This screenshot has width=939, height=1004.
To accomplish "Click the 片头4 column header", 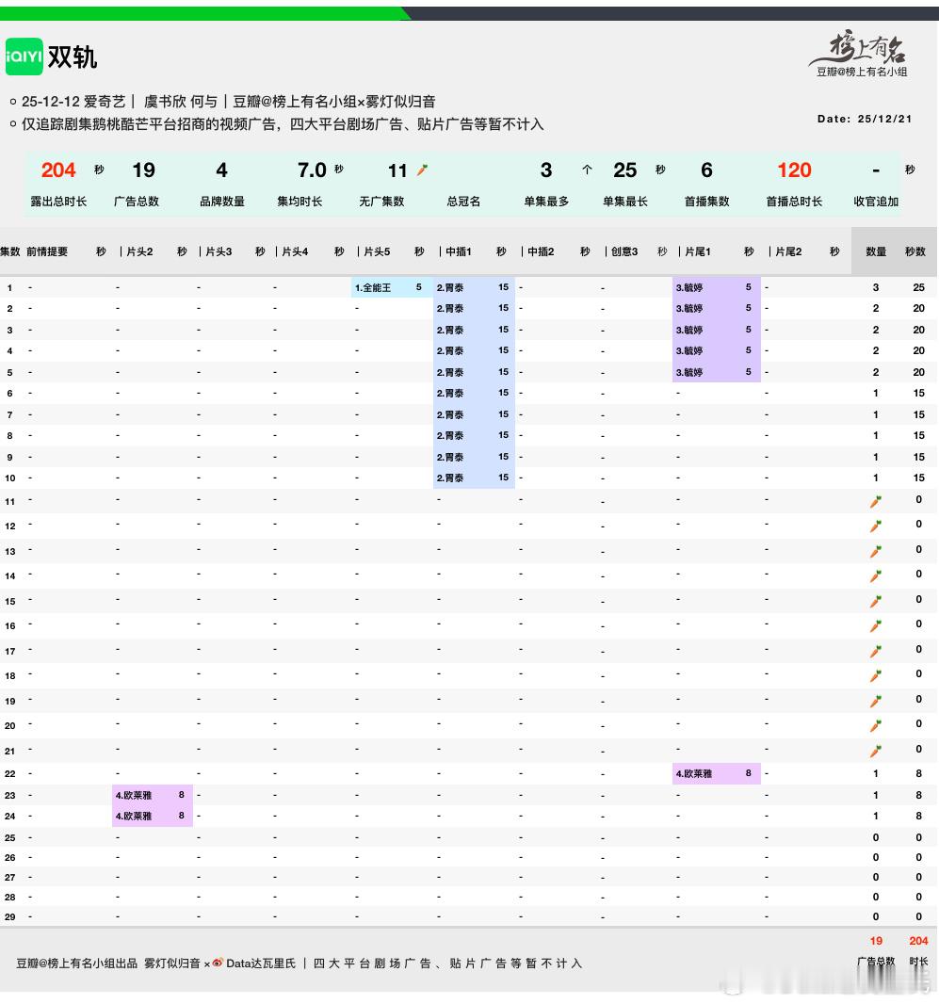I will [295, 251].
